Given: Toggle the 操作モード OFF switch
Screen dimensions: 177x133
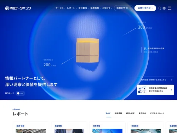Looking at the screenshot, I should [20, 93].
